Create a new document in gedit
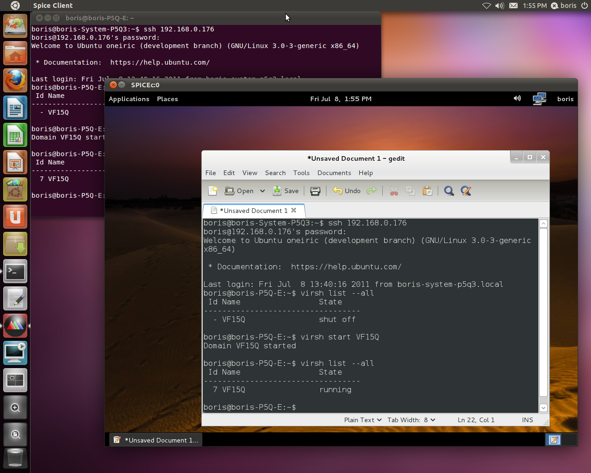Screen dimensions: 591x473 (213, 191)
